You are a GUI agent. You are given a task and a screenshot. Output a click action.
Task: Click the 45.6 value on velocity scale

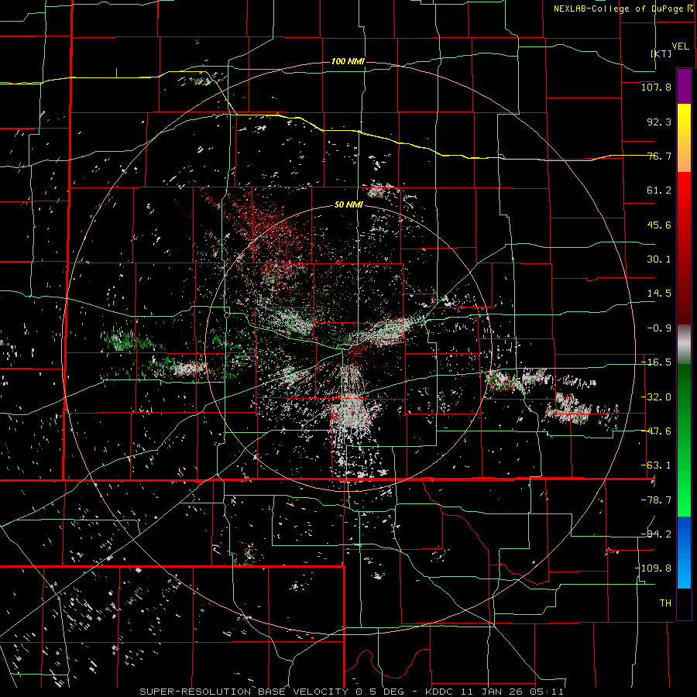pyautogui.click(x=659, y=225)
